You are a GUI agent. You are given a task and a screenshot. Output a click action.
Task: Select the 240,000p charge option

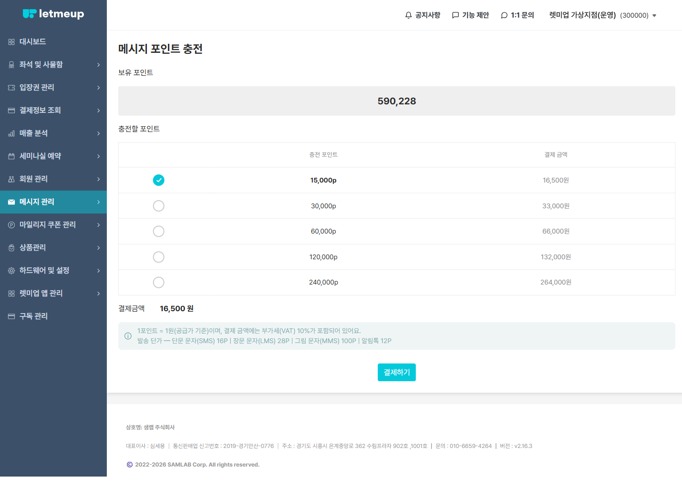(x=159, y=282)
